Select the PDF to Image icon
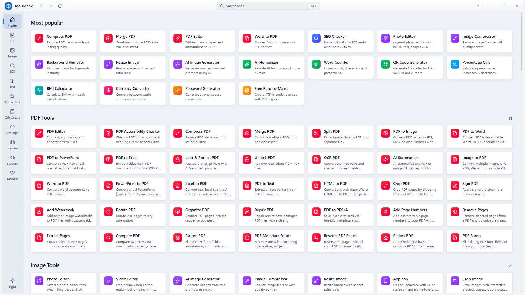 386,134
